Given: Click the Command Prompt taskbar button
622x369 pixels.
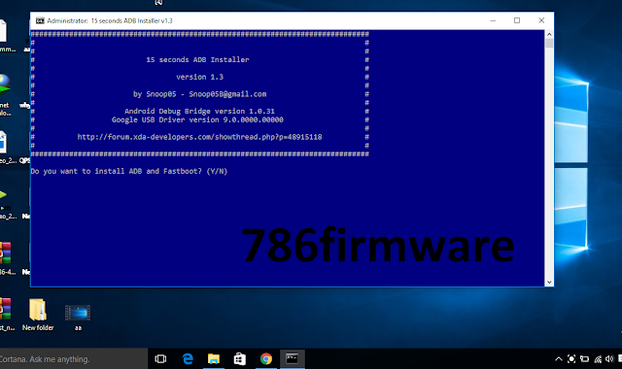Looking at the screenshot, I should tap(293, 359).
